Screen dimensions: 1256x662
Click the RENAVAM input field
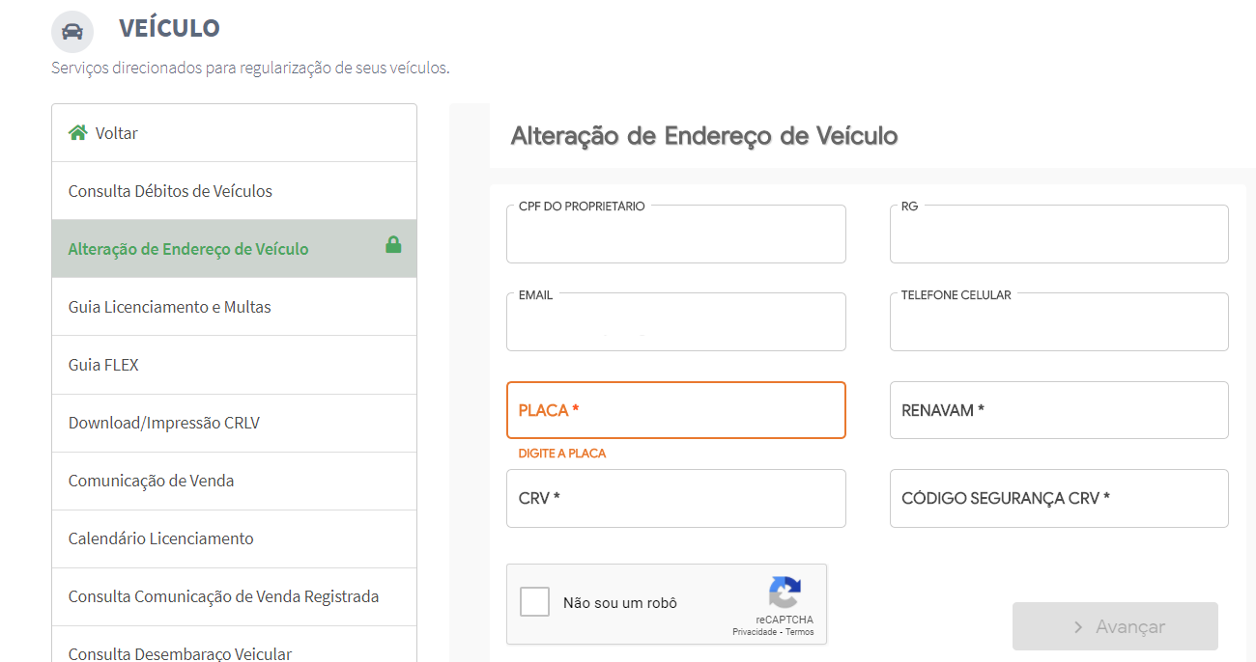pyautogui.click(x=1059, y=410)
